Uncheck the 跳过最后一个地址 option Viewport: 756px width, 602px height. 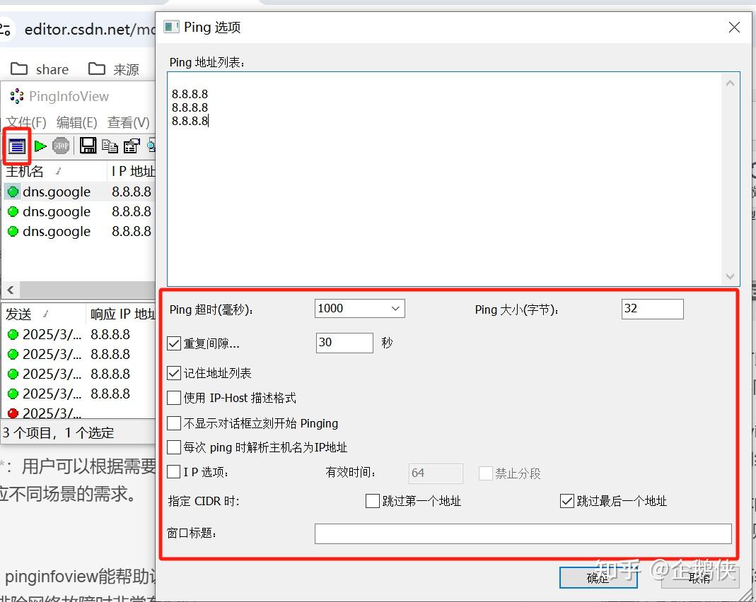566,501
